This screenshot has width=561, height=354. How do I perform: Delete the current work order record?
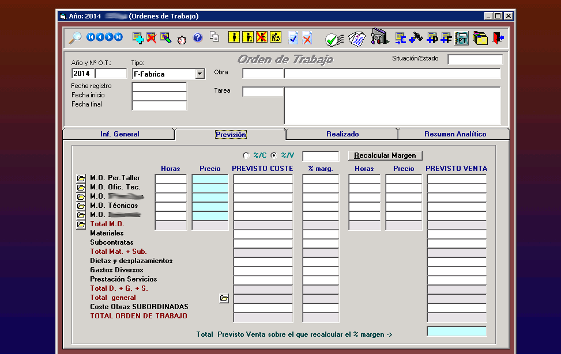tap(151, 38)
